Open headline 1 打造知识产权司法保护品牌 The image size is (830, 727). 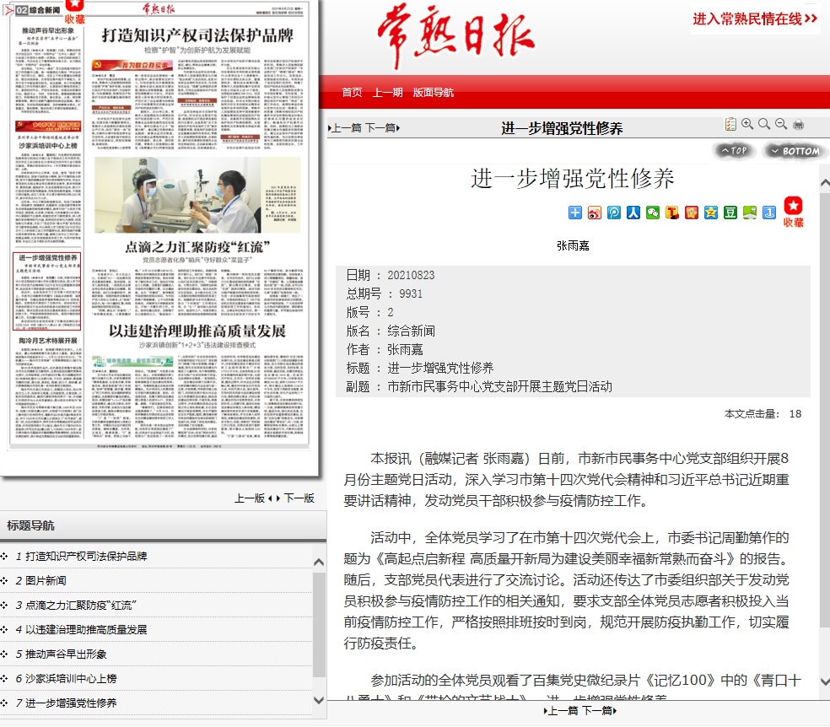[x=86, y=556]
